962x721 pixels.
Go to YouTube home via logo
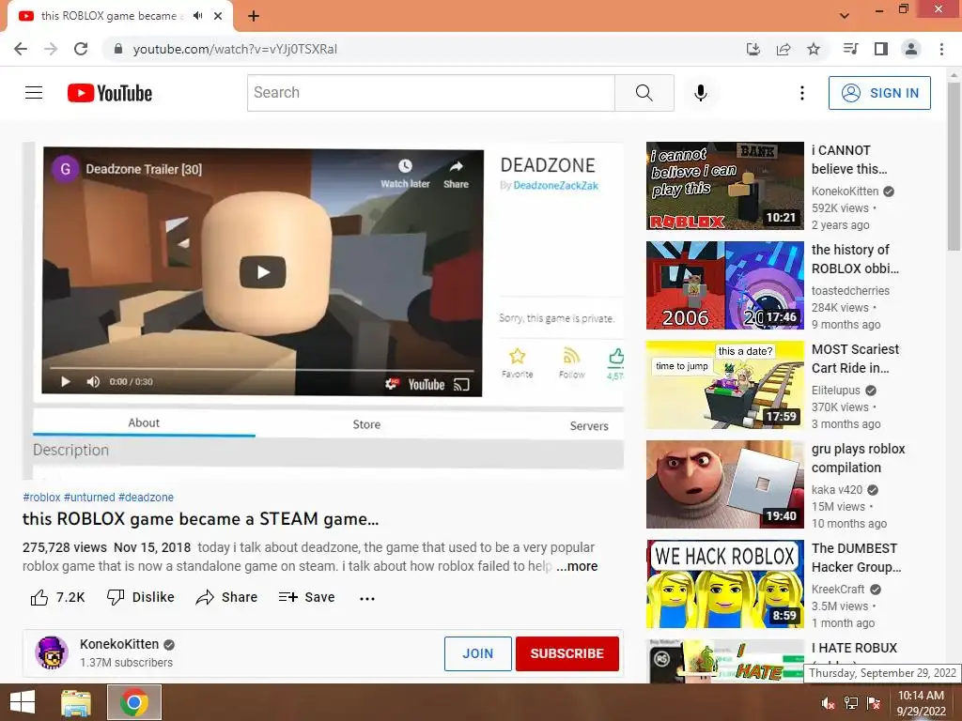(110, 93)
